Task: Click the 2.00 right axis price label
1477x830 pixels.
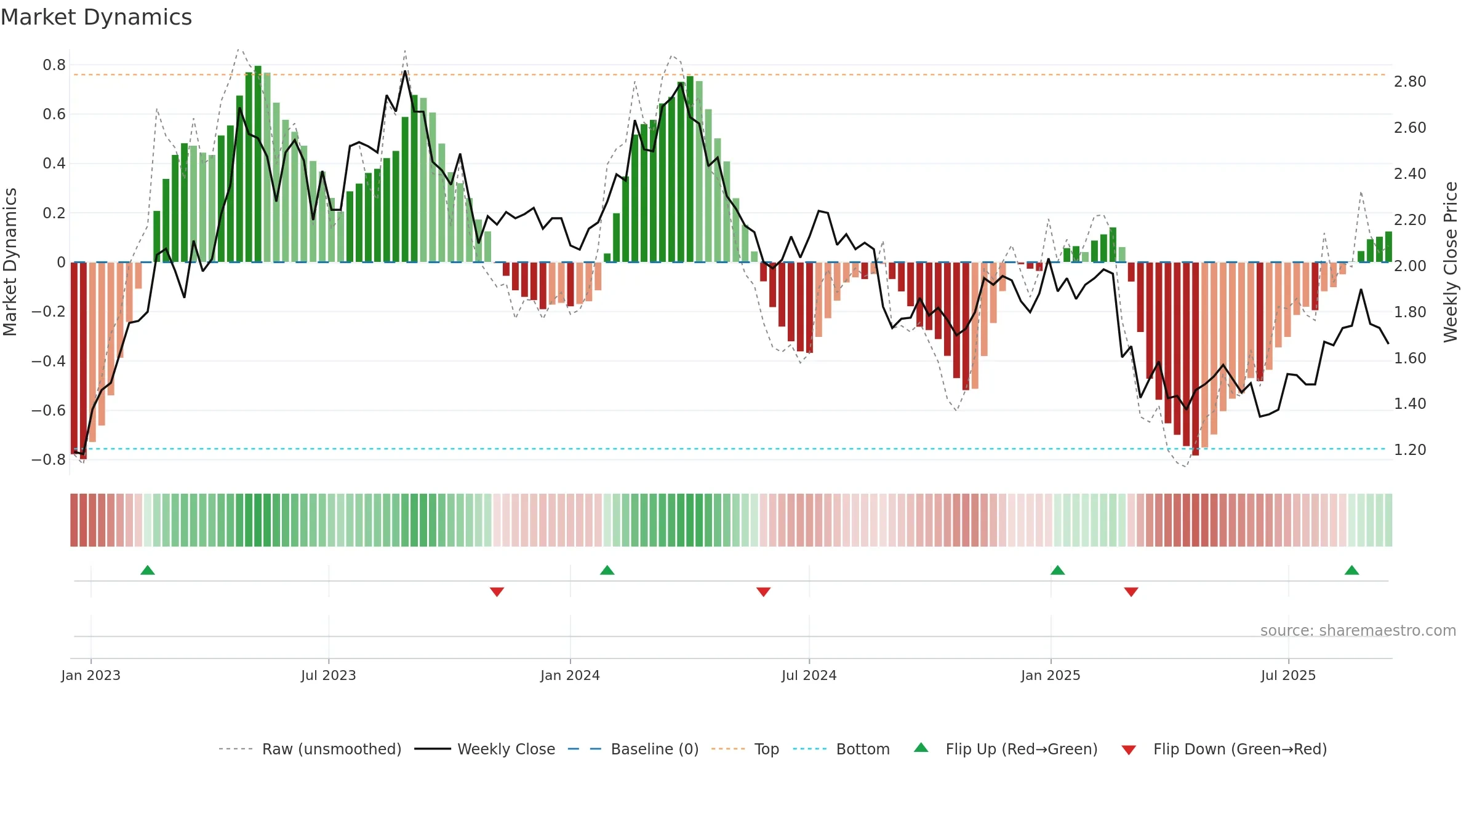Action: click(1410, 266)
